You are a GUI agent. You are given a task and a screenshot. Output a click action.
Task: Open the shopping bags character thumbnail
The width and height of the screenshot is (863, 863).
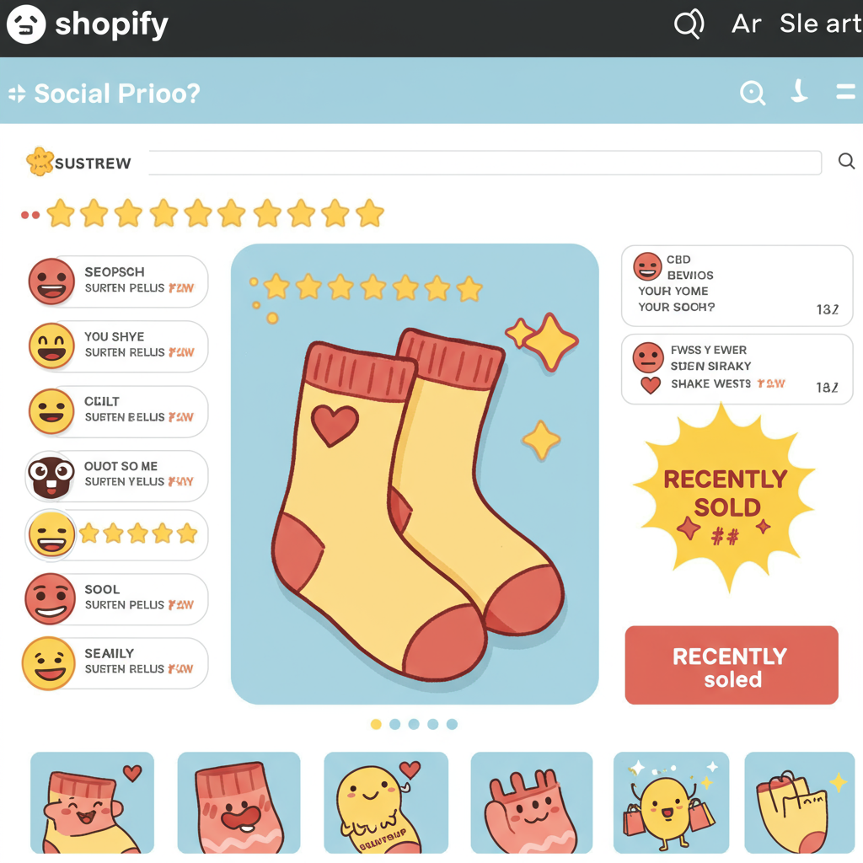click(x=672, y=802)
